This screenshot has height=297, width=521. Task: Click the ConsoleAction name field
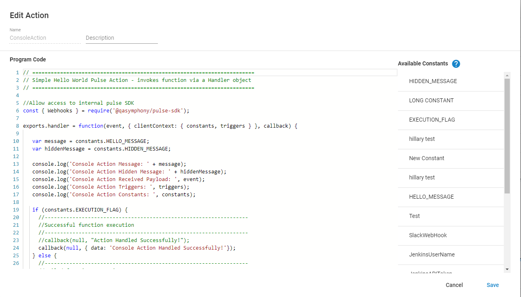point(45,38)
